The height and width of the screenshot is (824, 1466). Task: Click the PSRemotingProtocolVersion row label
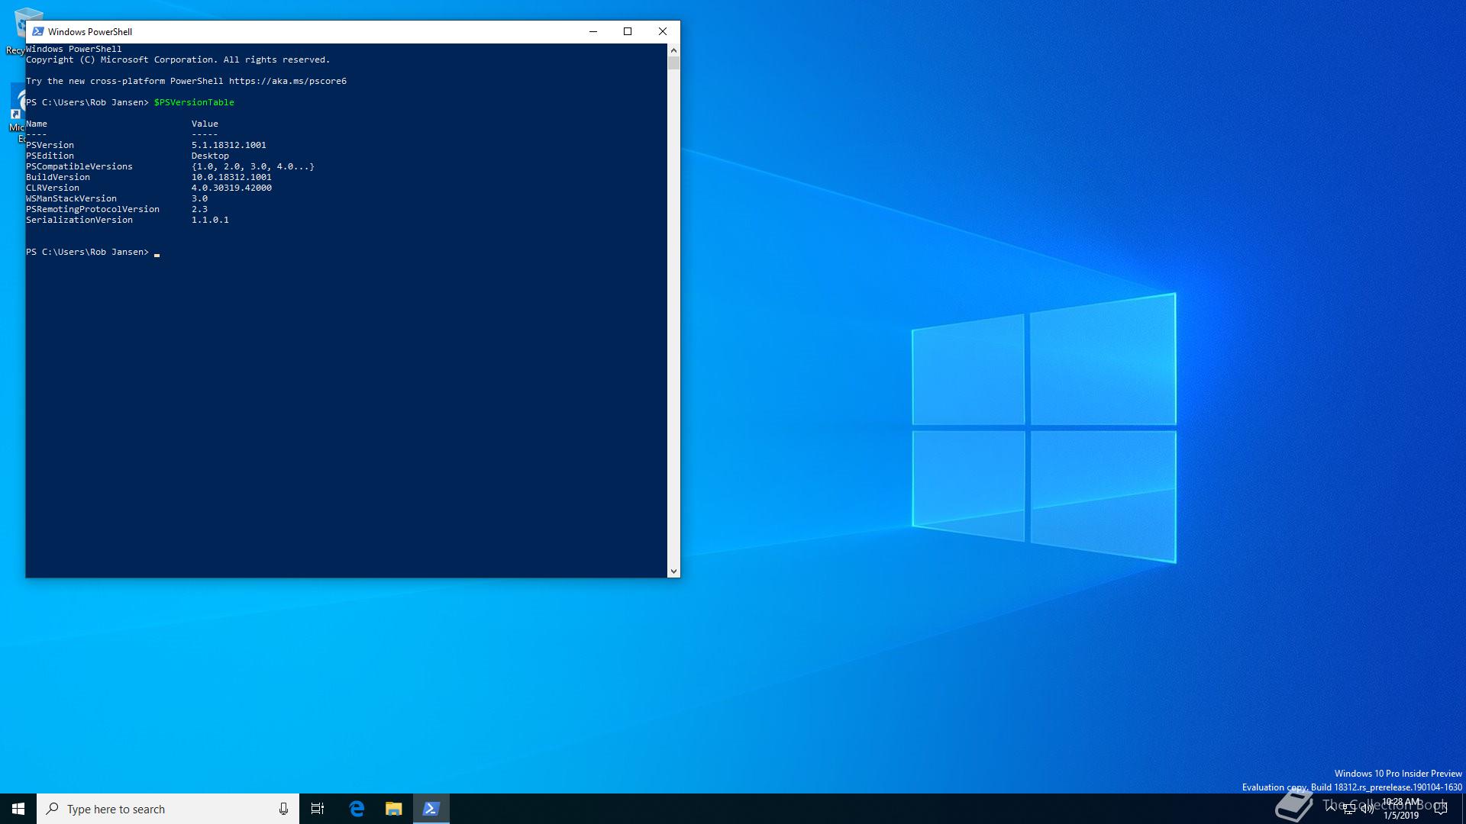[x=92, y=209]
